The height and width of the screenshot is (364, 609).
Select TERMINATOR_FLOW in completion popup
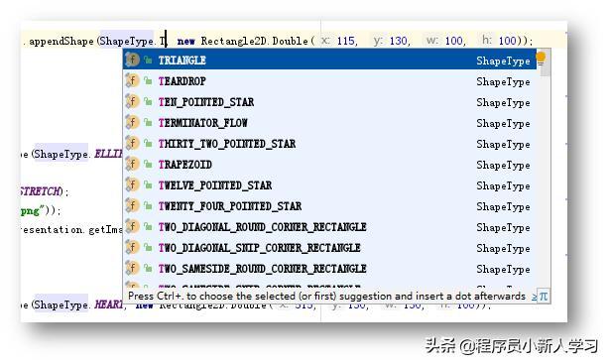[329, 123]
